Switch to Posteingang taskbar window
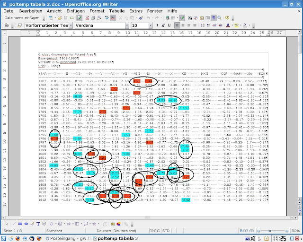The height and width of the screenshot is (242, 303). (x=68, y=239)
